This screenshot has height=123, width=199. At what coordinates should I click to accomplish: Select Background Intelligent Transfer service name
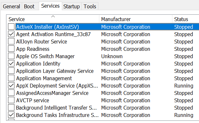tap(56, 108)
